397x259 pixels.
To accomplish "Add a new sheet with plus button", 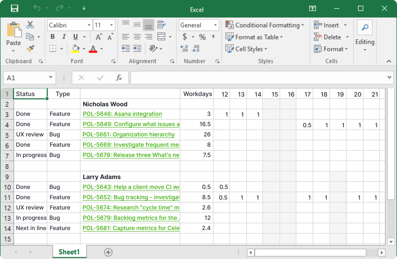I will click(108, 252).
